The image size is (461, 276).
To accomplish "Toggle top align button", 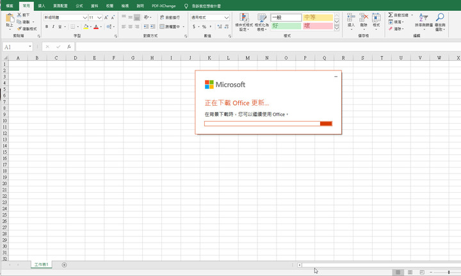I will coord(124,17).
